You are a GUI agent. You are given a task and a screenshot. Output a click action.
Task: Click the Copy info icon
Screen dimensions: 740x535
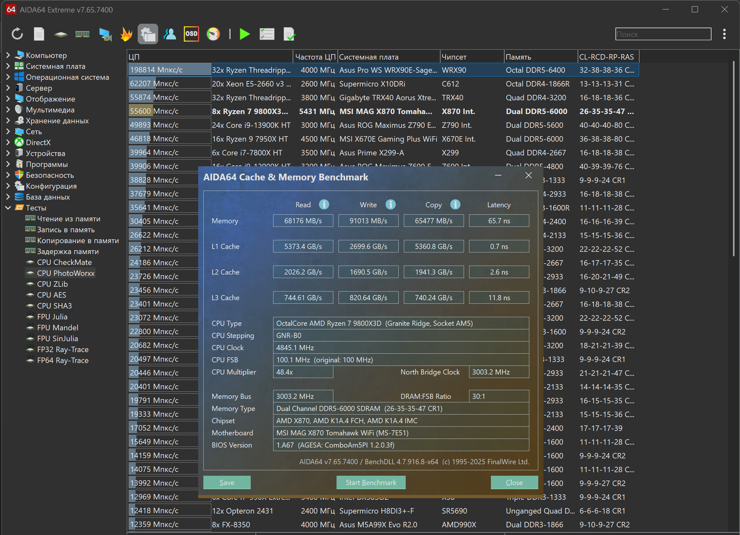point(455,205)
